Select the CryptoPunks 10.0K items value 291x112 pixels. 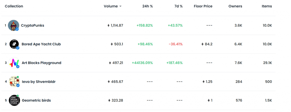(x=267, y=25)
